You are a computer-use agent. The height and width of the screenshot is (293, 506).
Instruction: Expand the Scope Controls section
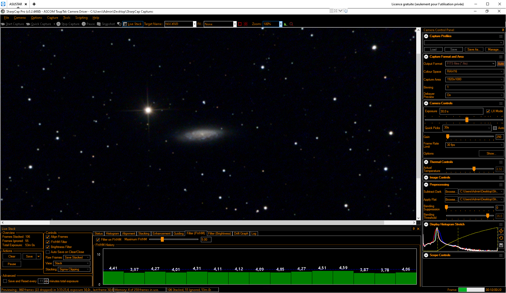pyautogui.click(x=426, y=255)
